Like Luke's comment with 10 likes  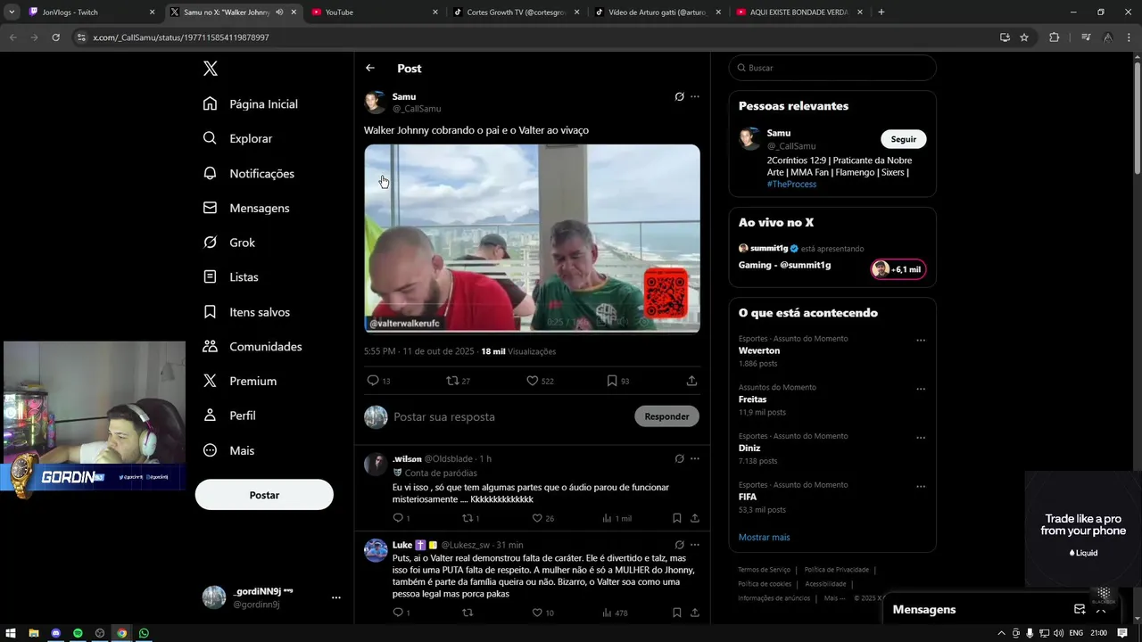[537, 613]
